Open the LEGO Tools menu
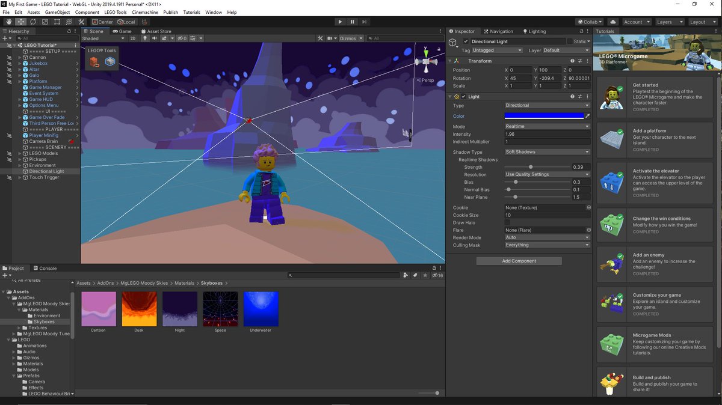The image size is (722, 405). (116, 12)
